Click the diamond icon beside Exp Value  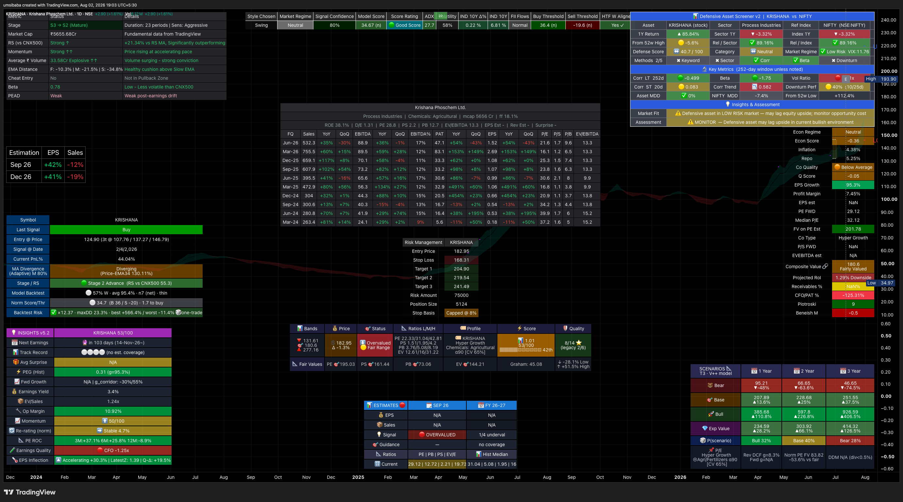[x=705, y=429]
